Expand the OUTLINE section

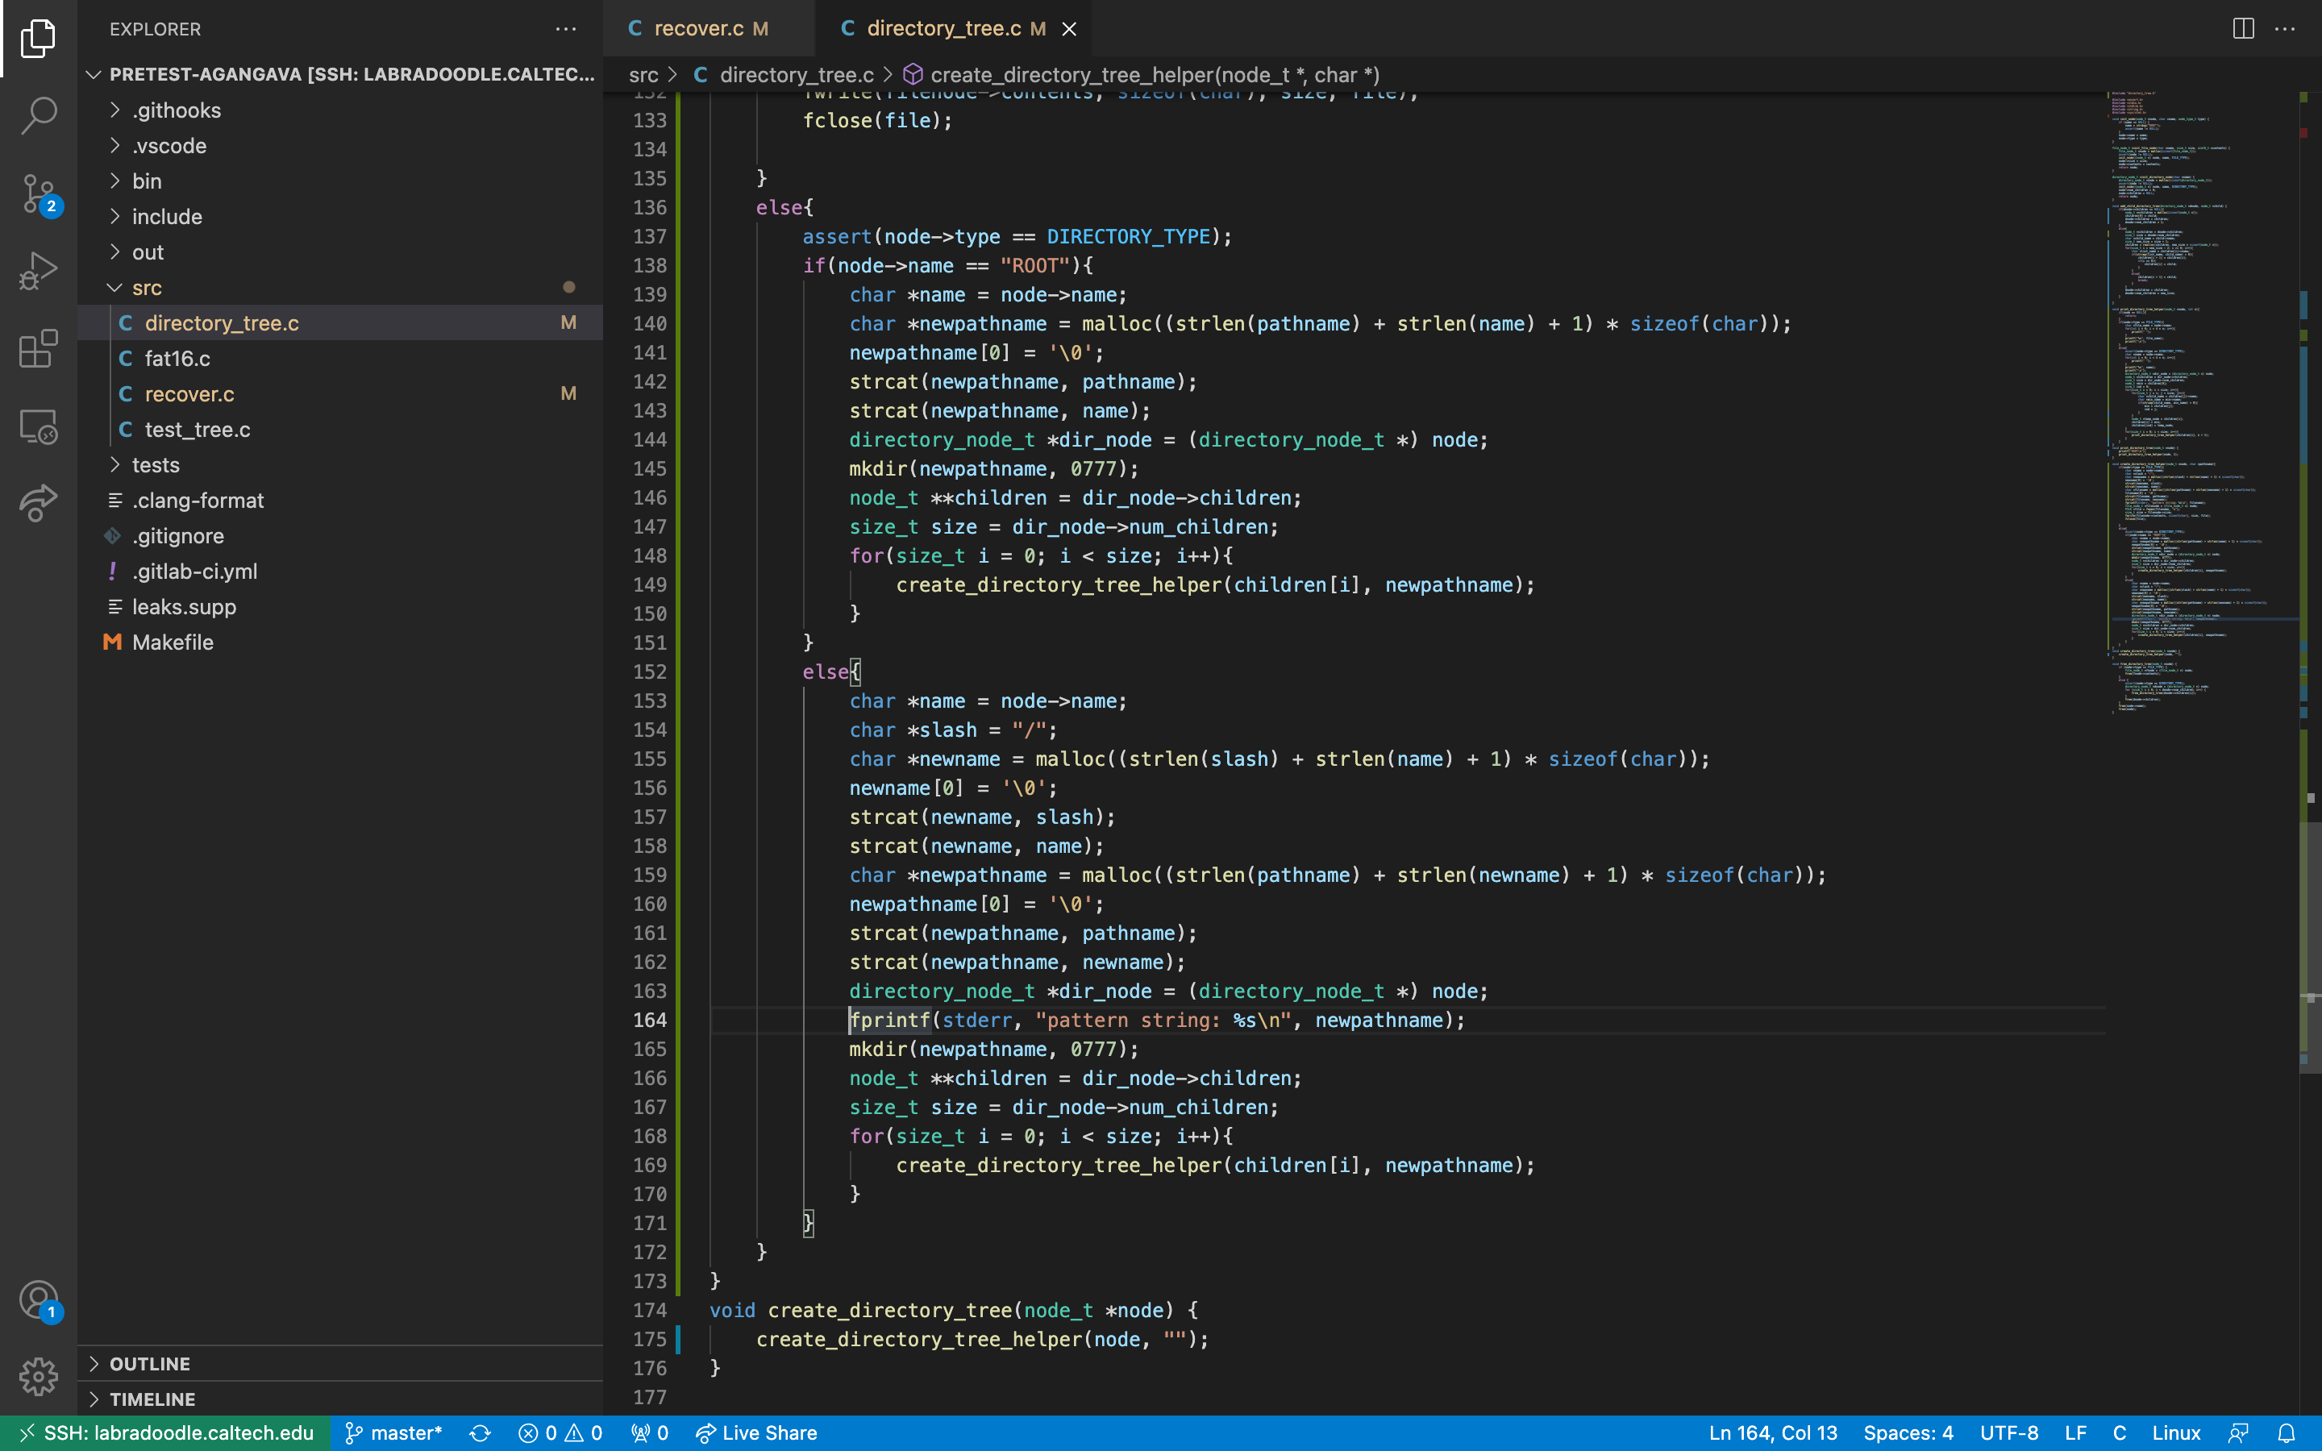150,1364
